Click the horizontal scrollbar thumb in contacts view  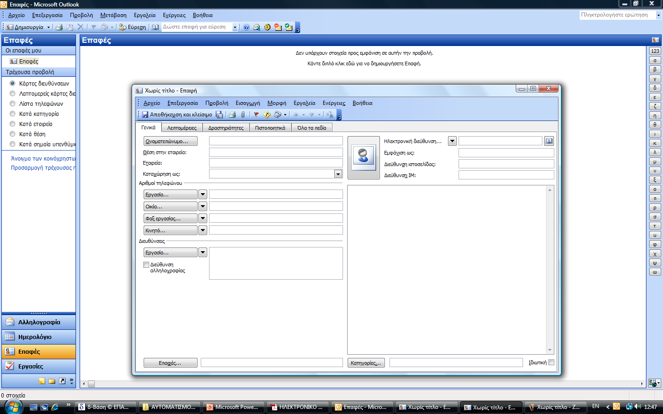(91, 384)
